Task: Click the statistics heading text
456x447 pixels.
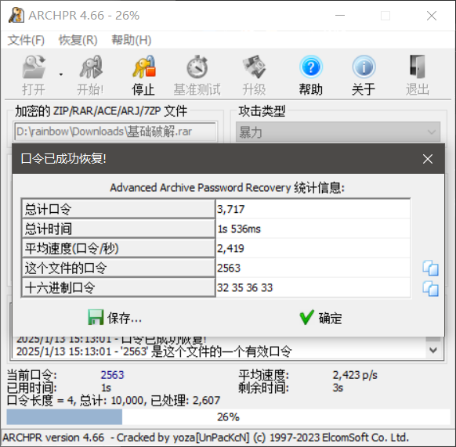Action: 227,187
